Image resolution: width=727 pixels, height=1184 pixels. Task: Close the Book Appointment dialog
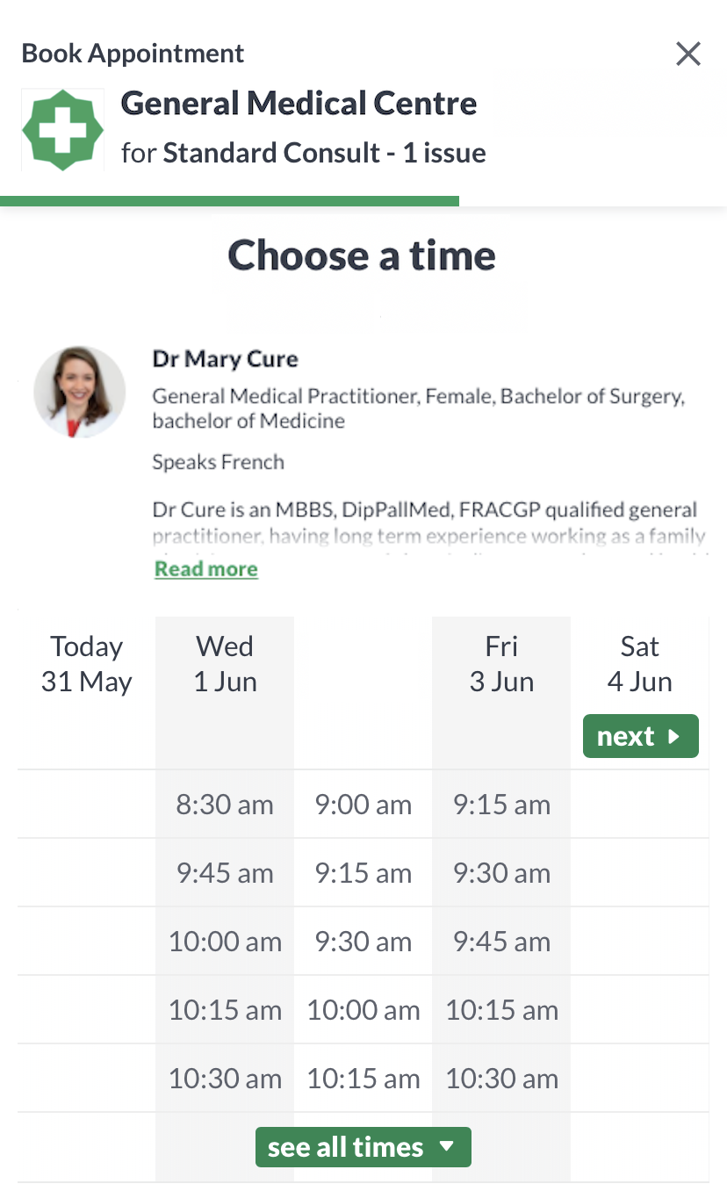(688, 54)
